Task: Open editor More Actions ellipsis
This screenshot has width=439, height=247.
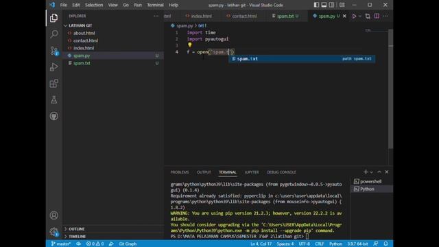Action: coord(385,16)
